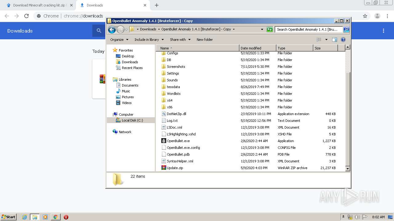Click file list scrollbar up arrow
Image resolution: width=394 pixels, height=221 pixels.
(x=348, y=47)
